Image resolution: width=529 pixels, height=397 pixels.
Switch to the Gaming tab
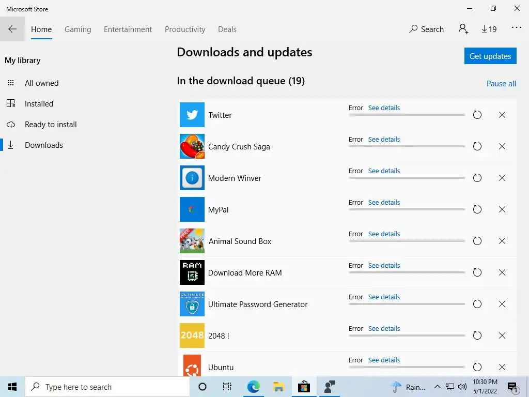click(x=77, y=29)
